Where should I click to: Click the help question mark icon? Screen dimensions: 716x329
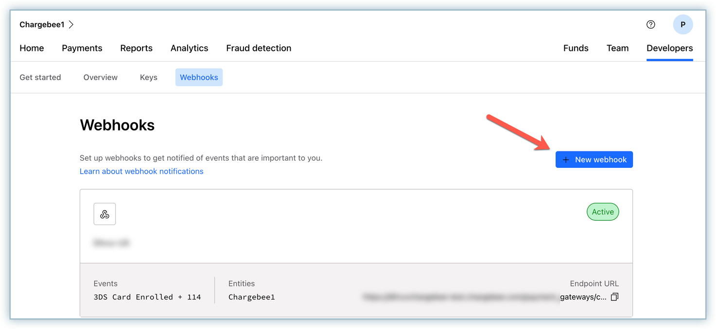(651, 25)
